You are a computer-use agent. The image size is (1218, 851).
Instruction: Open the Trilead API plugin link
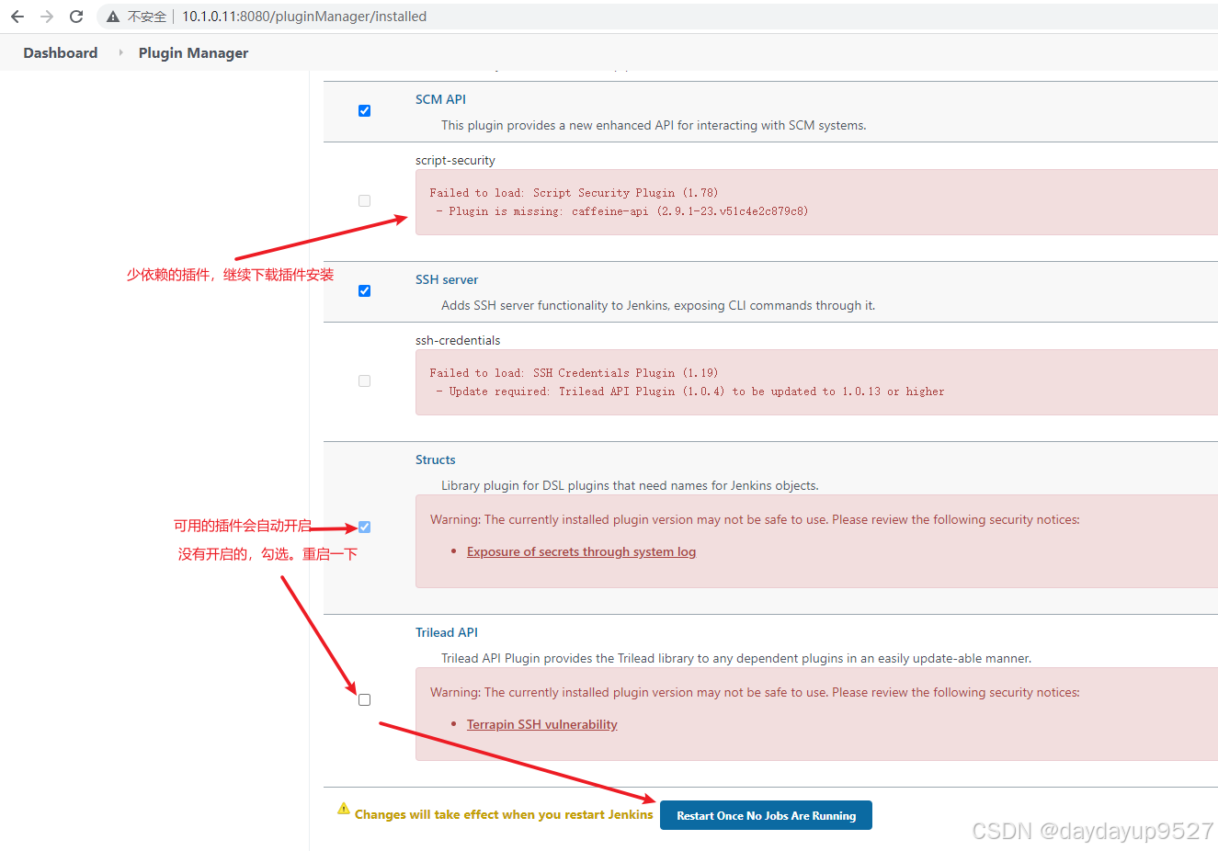pyautogui.click(x=447, y=632)
